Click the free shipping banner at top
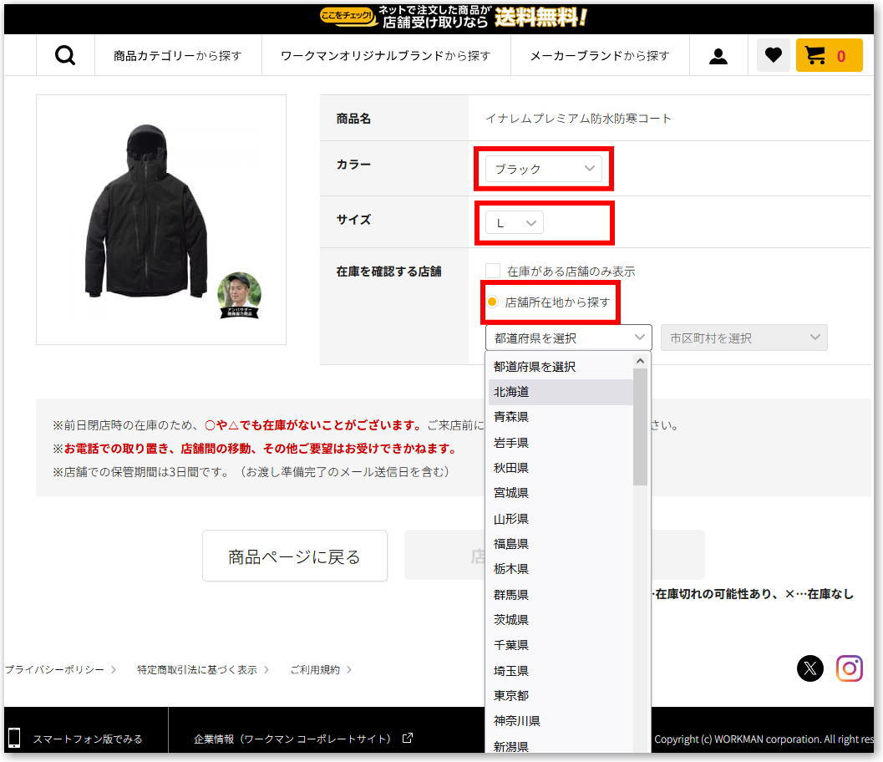Image resolution: width=883 pixels, height=762 pixels. tap(454, 17)
